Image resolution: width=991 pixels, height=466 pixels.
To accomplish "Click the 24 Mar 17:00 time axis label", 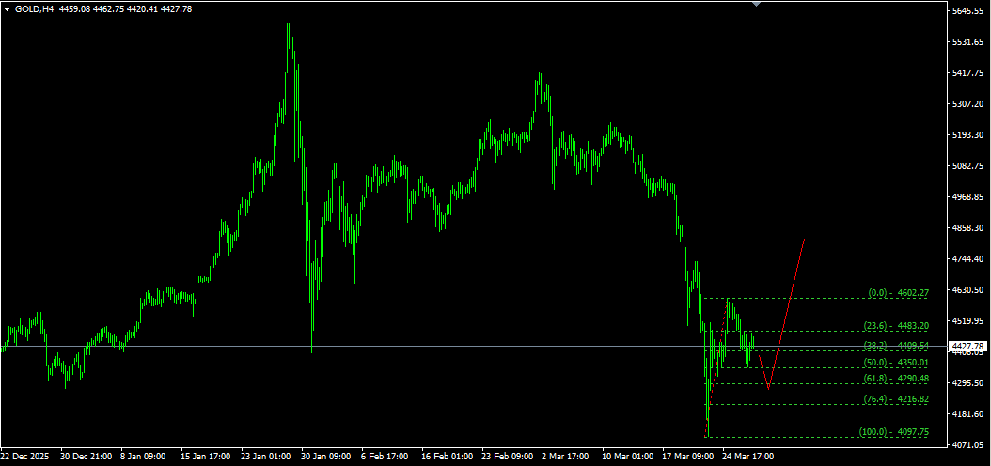I will coord(747,456).
